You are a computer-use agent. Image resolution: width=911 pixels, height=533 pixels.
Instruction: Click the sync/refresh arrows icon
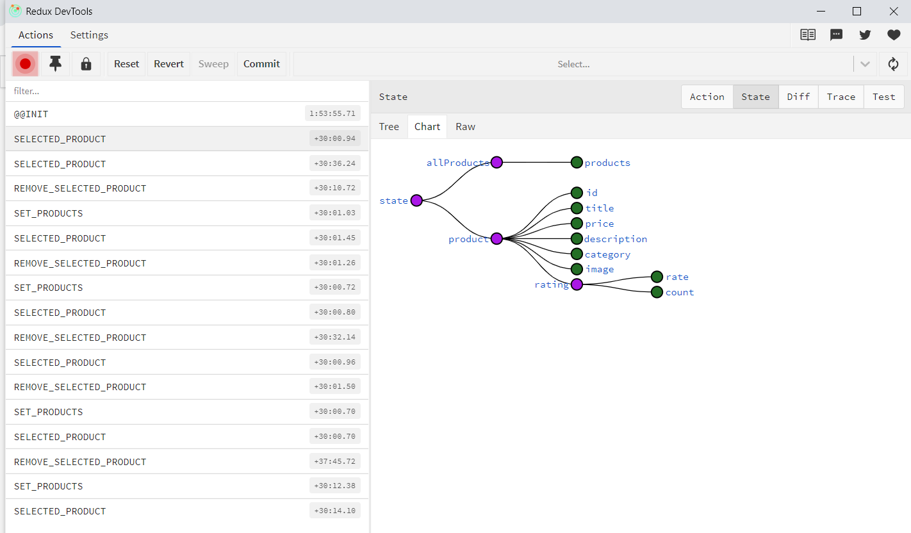pyautogui.click(x=893, y=64)
